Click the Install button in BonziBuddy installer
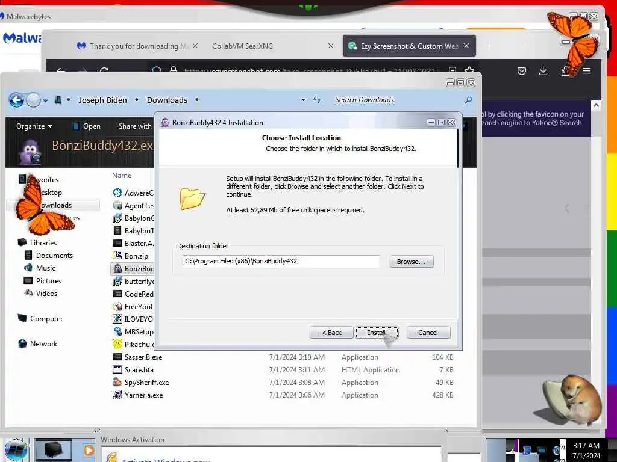Viewport: 617px width, 462px height. pyautogui.click(x=377, y=332)
